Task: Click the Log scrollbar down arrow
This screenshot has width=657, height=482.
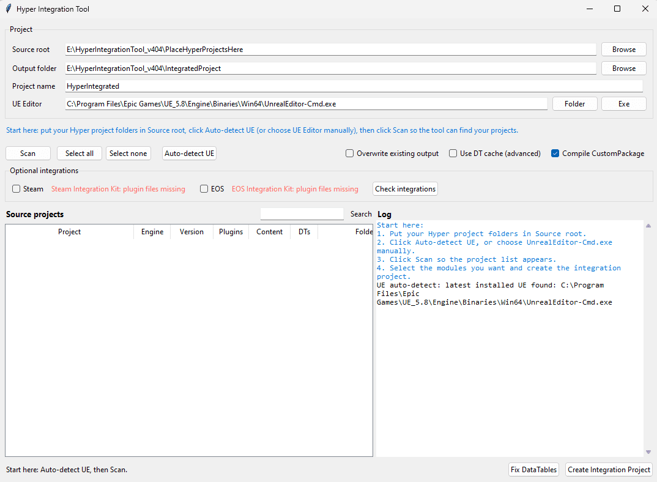Action: pyautogui.click(x=648, y=452)
